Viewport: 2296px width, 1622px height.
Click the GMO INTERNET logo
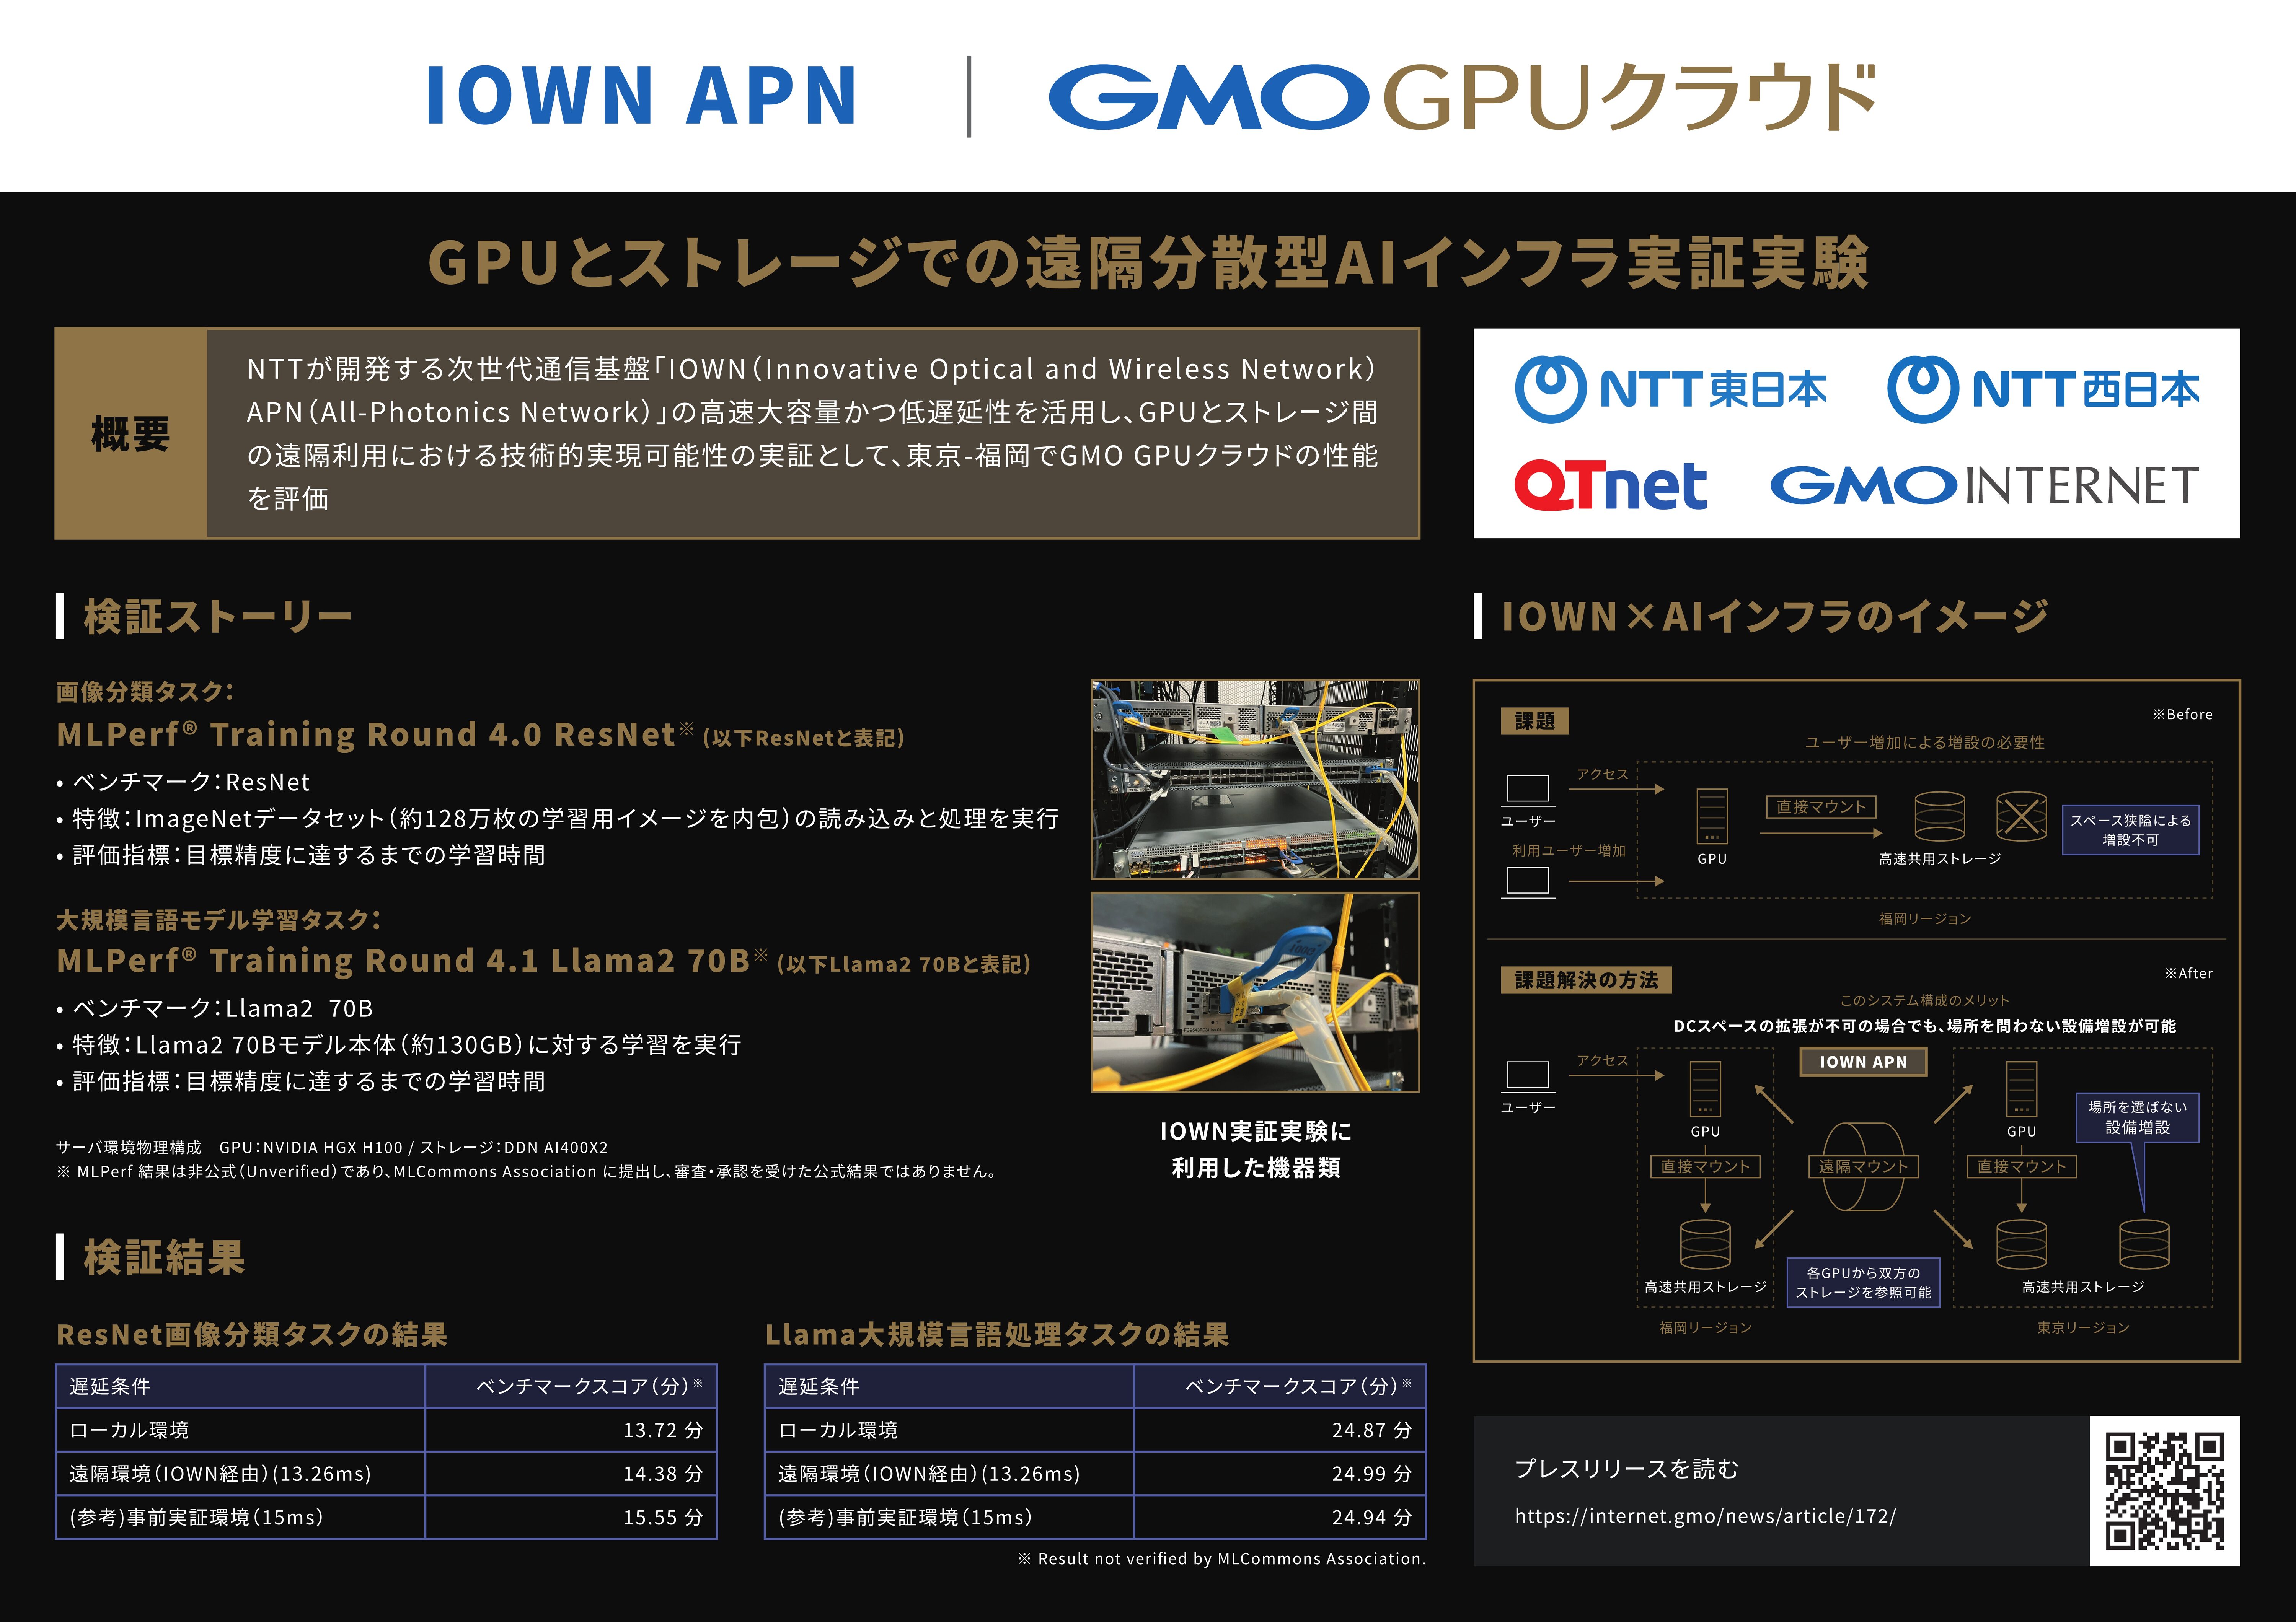[1984, 486]
